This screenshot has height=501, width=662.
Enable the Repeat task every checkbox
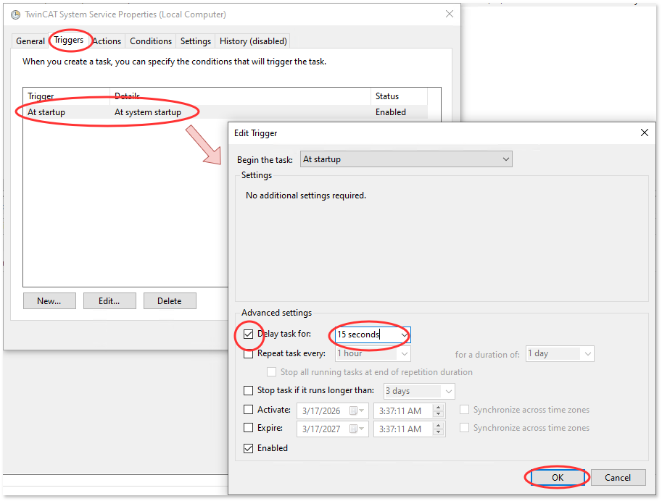coord(249,353)
